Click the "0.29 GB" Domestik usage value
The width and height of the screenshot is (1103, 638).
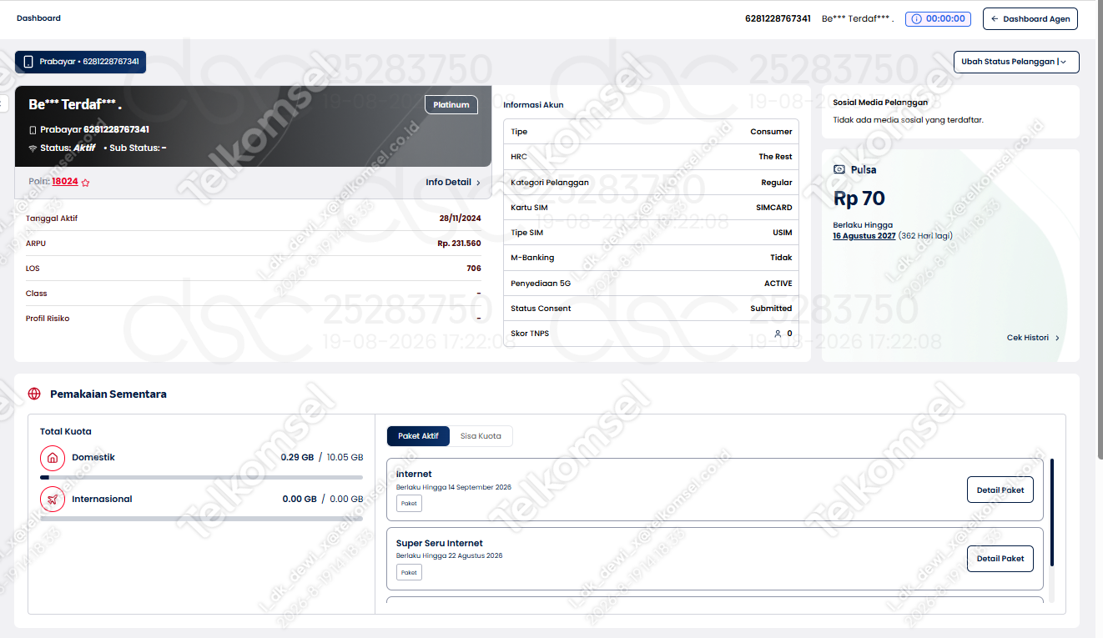[299, 457]
